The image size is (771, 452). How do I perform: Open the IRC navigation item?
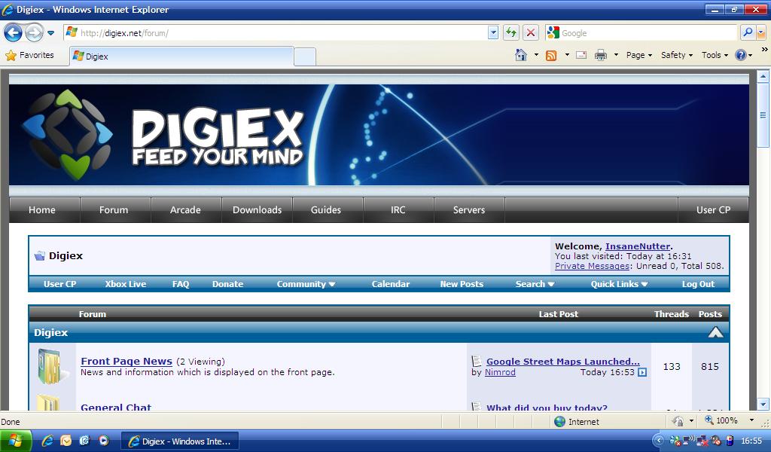pyautogui.click(x=398, y=209)
